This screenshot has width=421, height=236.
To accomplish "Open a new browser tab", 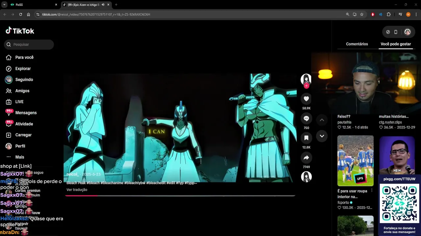I will 116,5.
